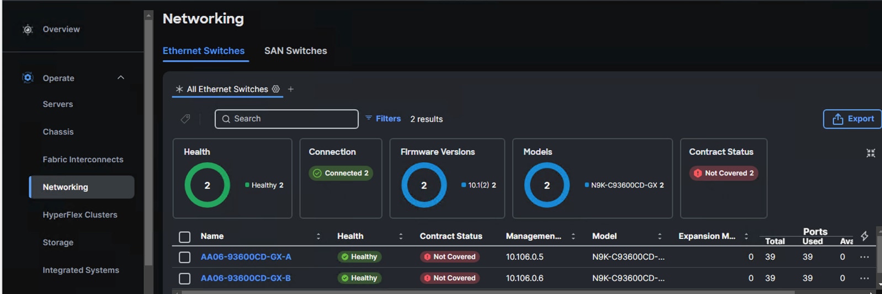Open the Filters link
This screenshot has height=294, width=882.
pos(383,119)
